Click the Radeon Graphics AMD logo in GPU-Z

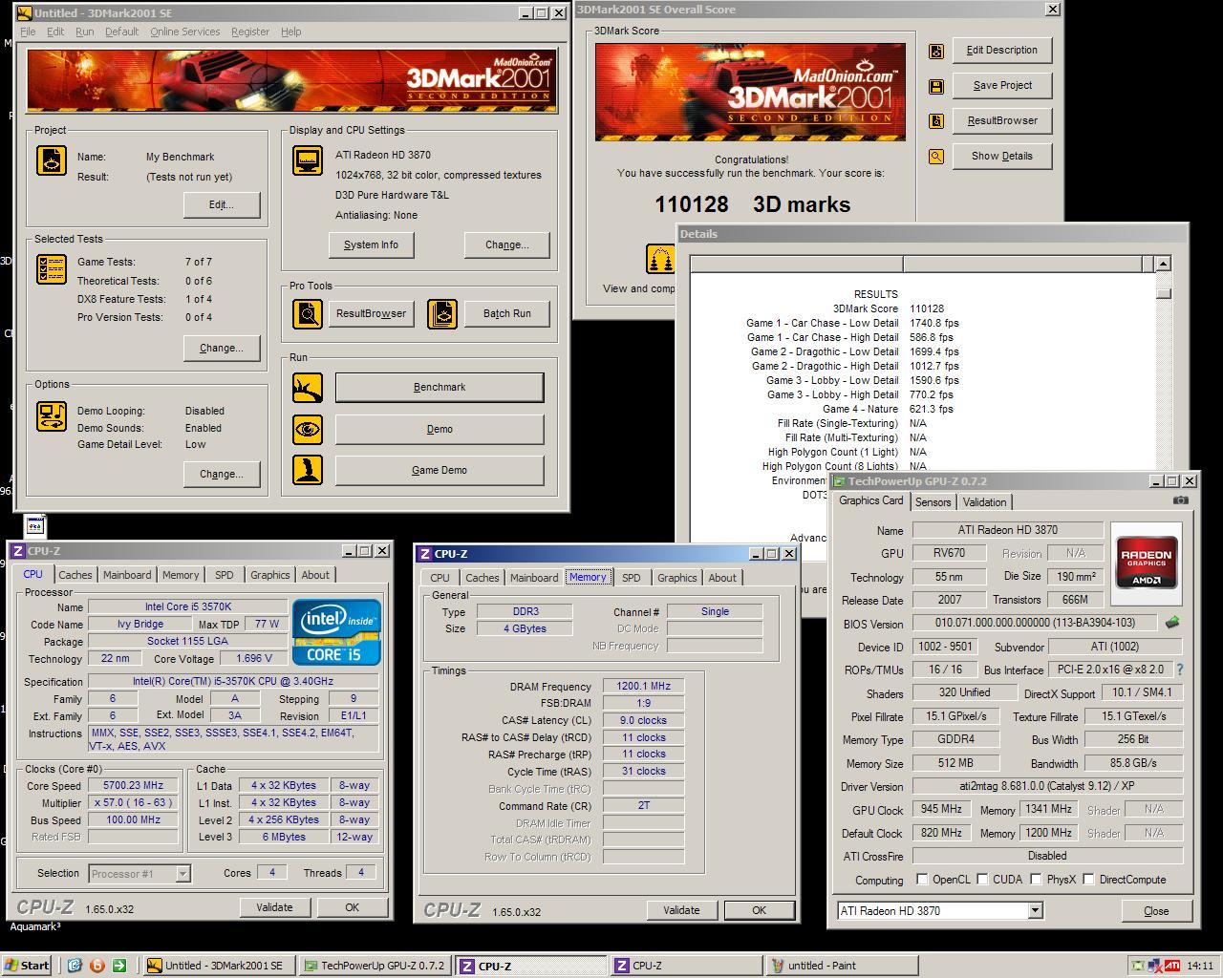click(x=1146, y=563)
